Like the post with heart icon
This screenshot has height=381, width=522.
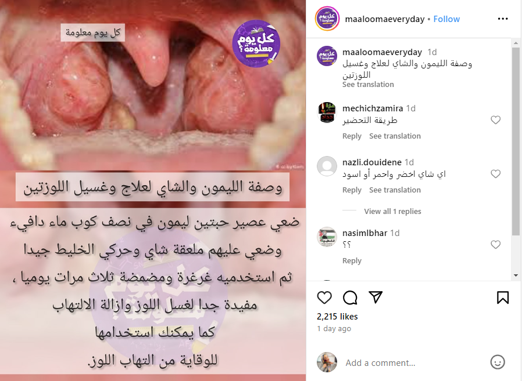click(x=324, y=297)
